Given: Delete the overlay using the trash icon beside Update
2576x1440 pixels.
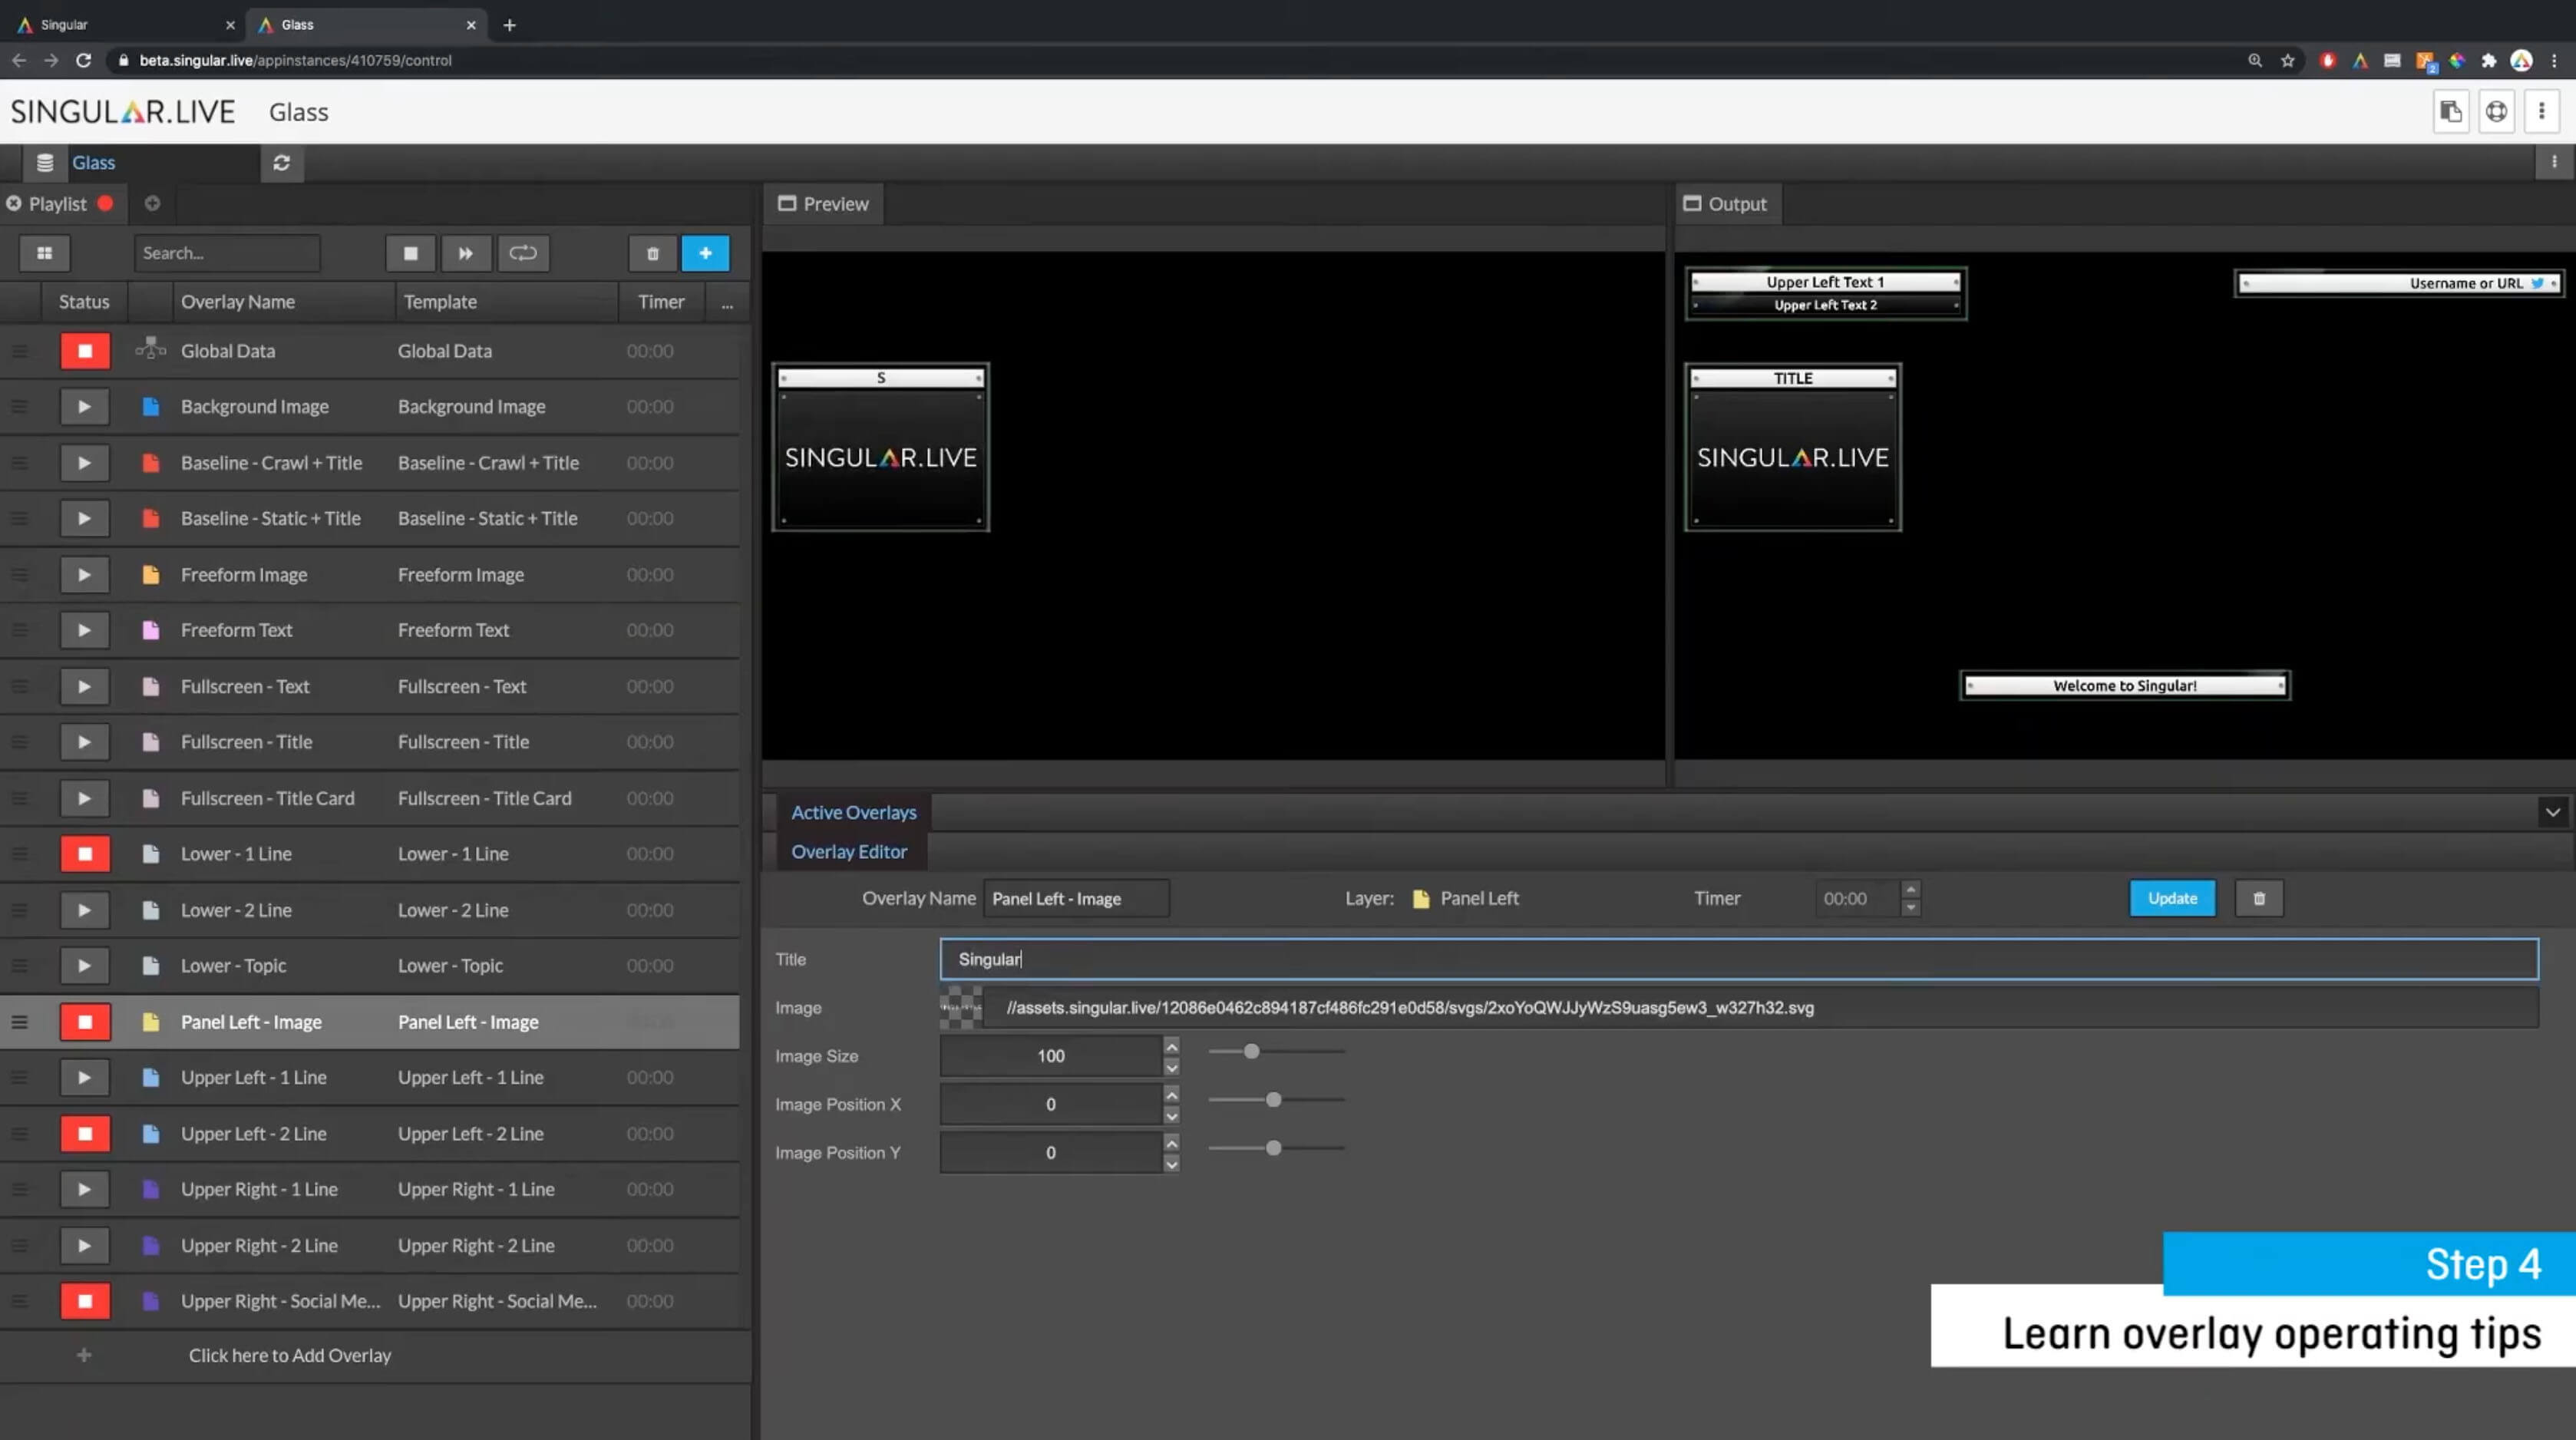Looking at the screenshot, I should click(x=2258, y=898).
